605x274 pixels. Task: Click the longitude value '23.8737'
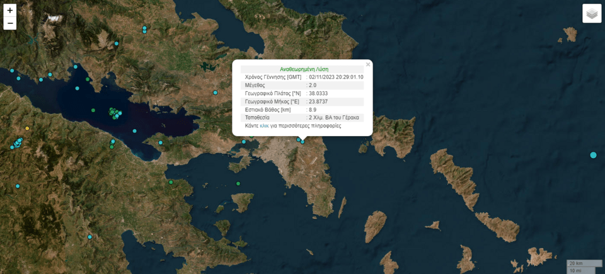[318, 101]
